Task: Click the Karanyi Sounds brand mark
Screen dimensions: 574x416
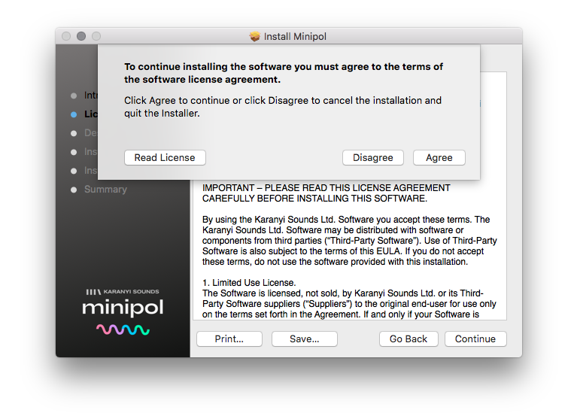Action: point(123,291)
